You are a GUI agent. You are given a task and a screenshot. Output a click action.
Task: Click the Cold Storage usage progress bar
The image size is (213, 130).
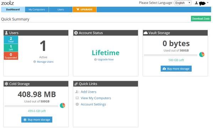pos(31,106)
